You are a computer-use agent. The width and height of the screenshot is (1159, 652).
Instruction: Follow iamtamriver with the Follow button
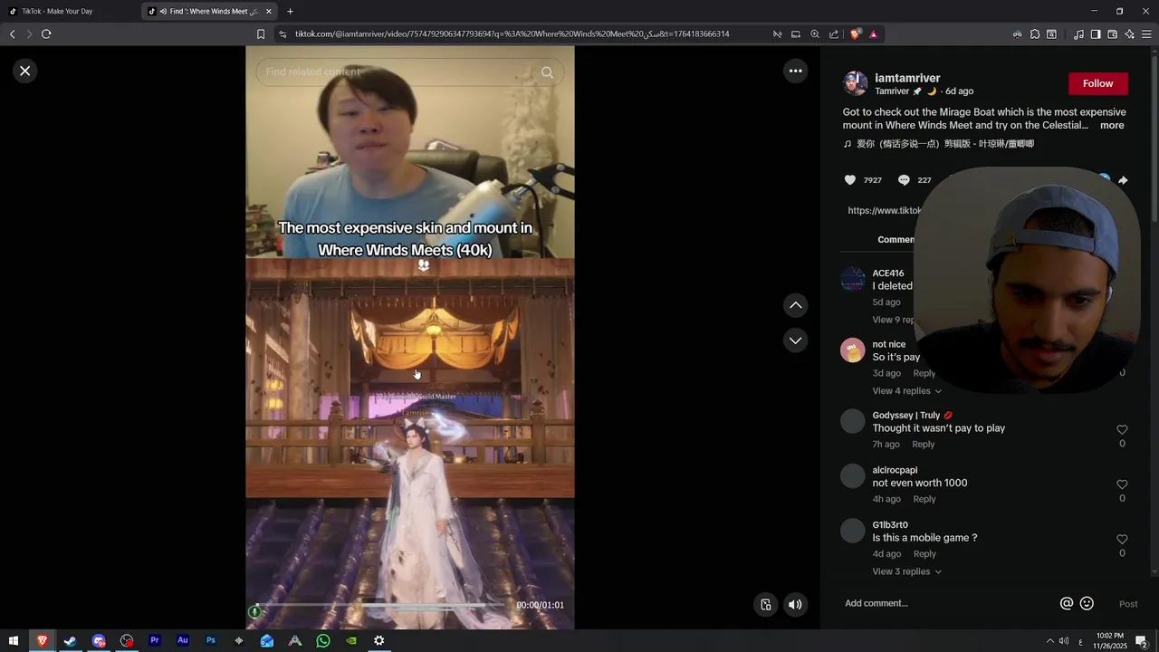pos(1097,83)
